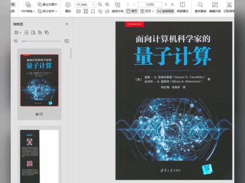Viewport: 245px width, 183px height.
Task: Click 输出为图片 (export as image)
Action: coord(47,4)
